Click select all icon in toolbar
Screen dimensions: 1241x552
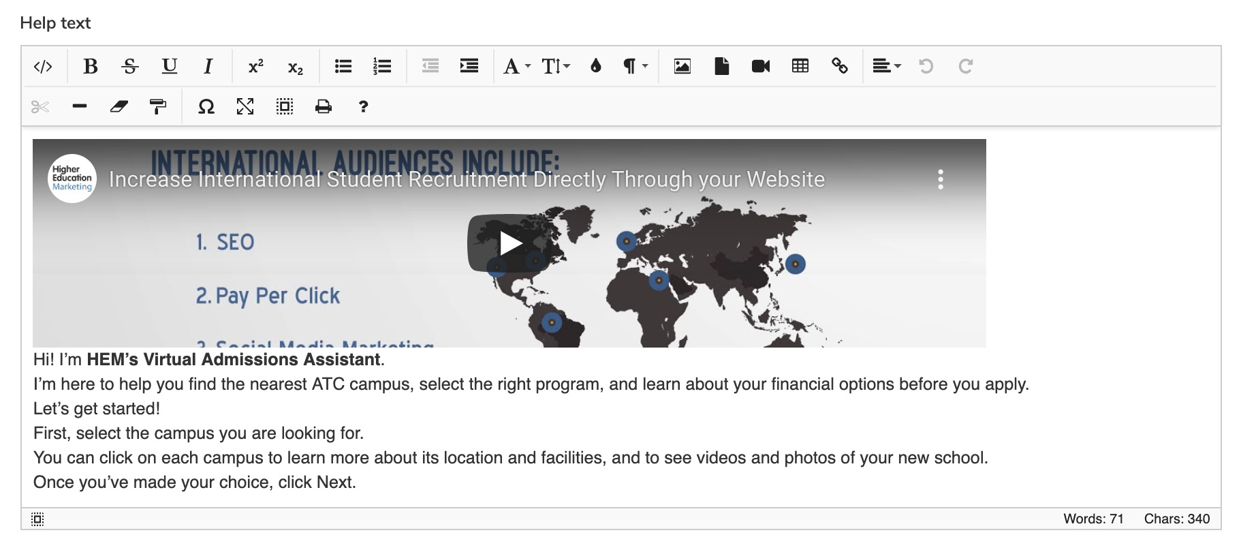click(x=285, y=106)
